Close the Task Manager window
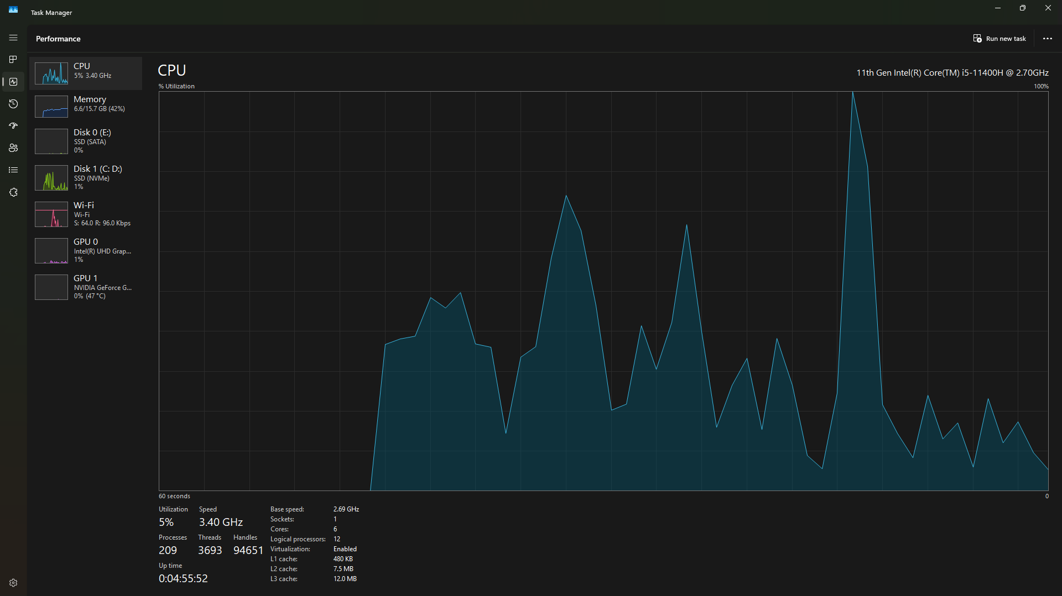The image size is (1062, 596). coord(1048,8)
